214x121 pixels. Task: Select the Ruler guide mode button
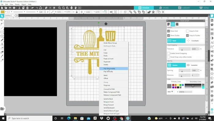tap(176, 41)
